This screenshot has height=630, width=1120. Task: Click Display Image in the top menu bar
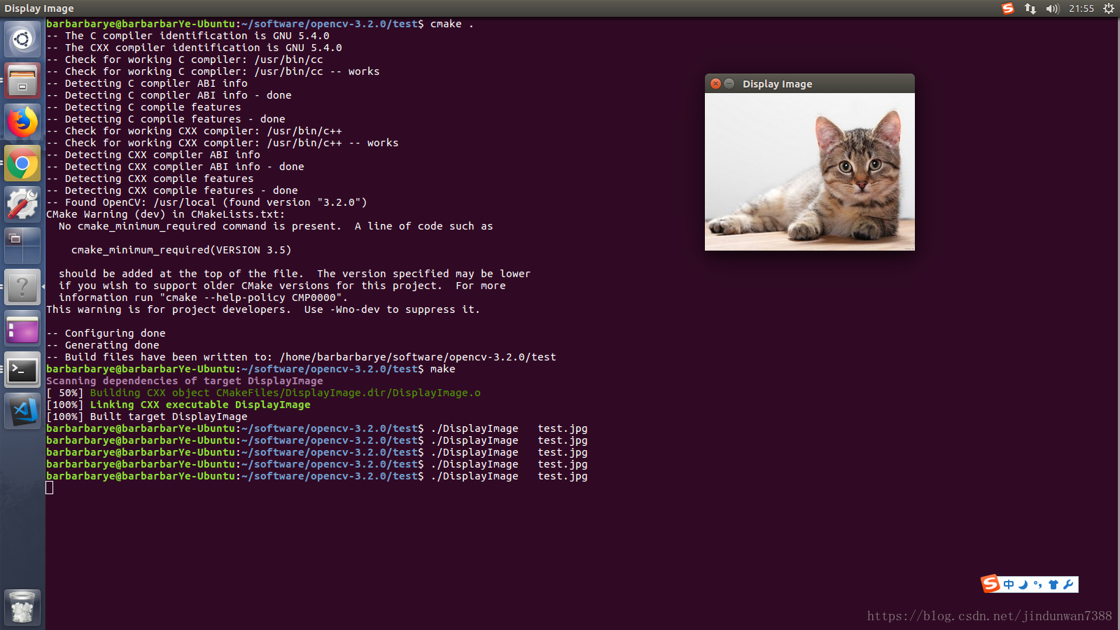[x=40, y=8]
